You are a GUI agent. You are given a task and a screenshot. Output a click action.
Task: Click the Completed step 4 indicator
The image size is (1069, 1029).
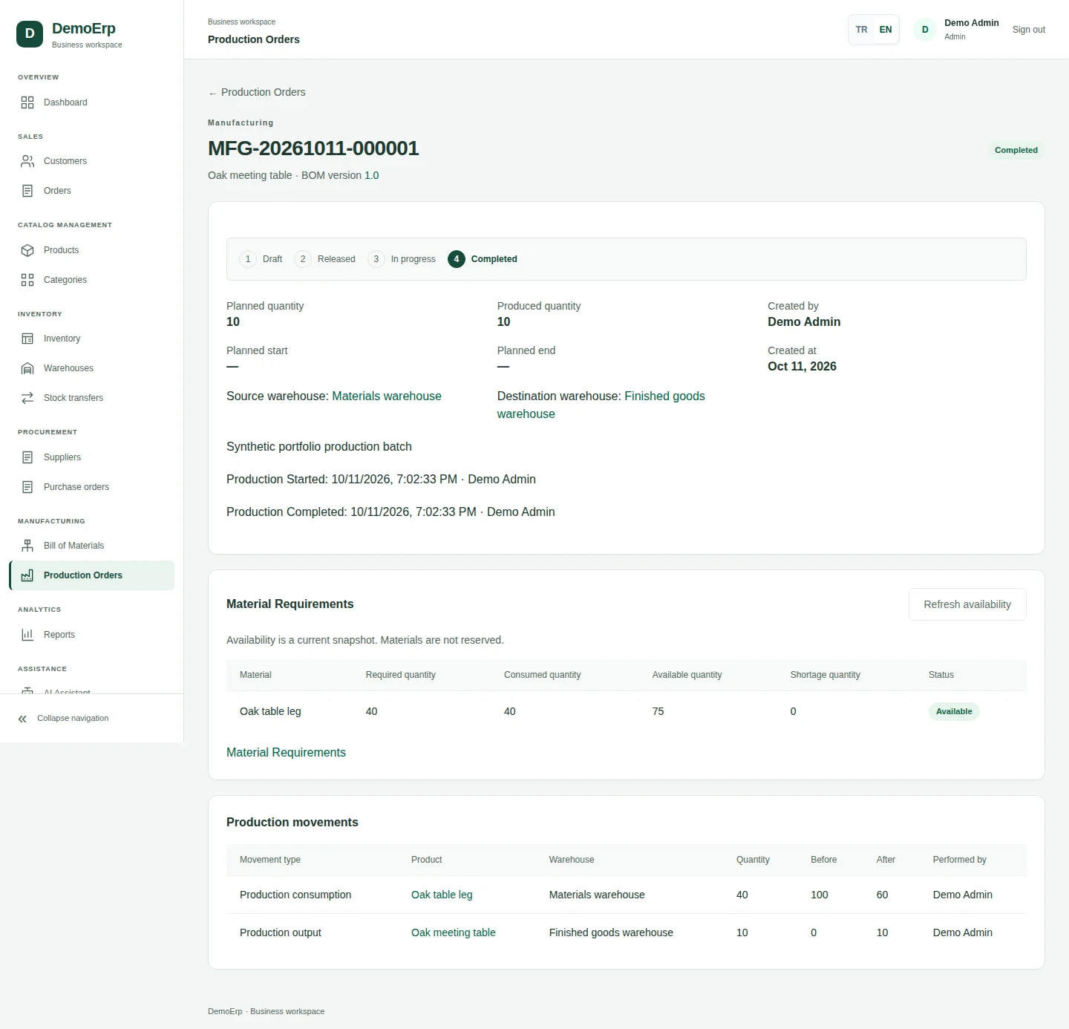(x=483, y=259)
